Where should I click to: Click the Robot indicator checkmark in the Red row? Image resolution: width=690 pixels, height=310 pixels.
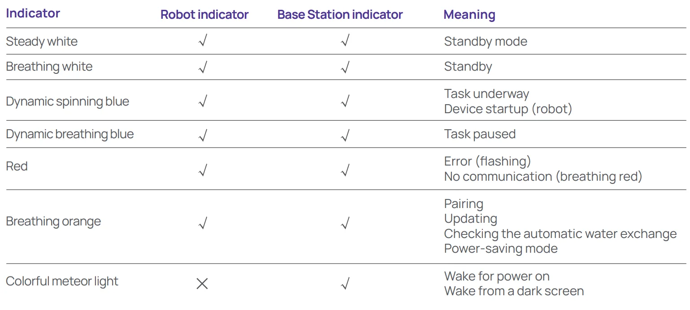203,170
